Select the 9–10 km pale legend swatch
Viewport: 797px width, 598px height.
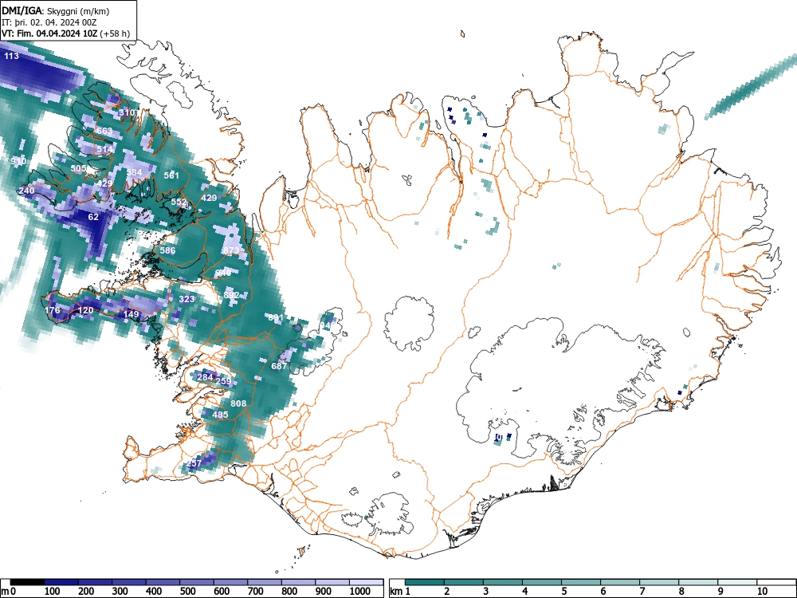(737, 582)
